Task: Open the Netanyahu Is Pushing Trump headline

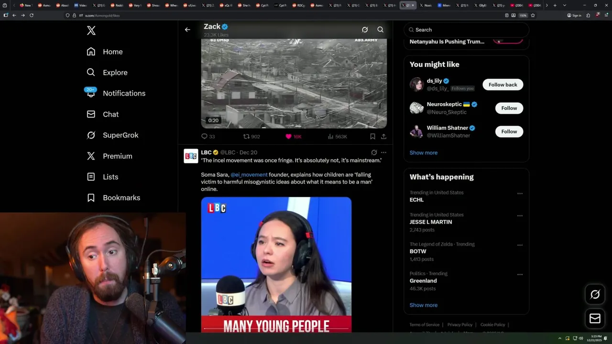Action: tap(447, 42)
